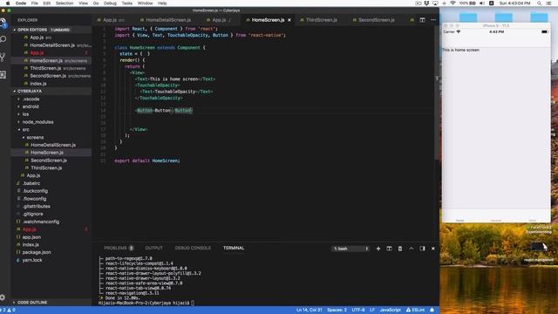
Task: Select the bash terminal dropdown
Action: pos(350,249)
